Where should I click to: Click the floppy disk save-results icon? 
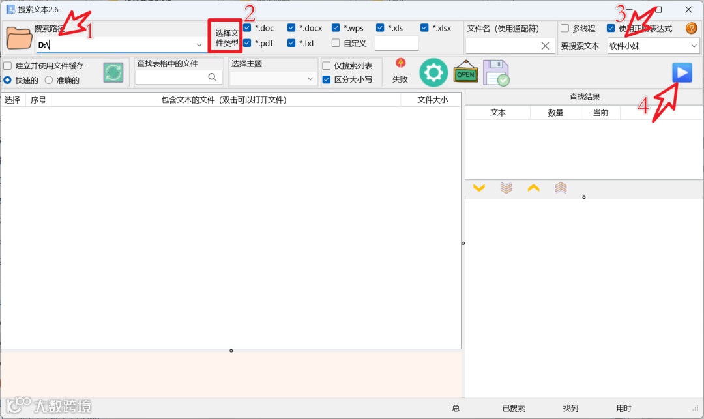[497, 72]
